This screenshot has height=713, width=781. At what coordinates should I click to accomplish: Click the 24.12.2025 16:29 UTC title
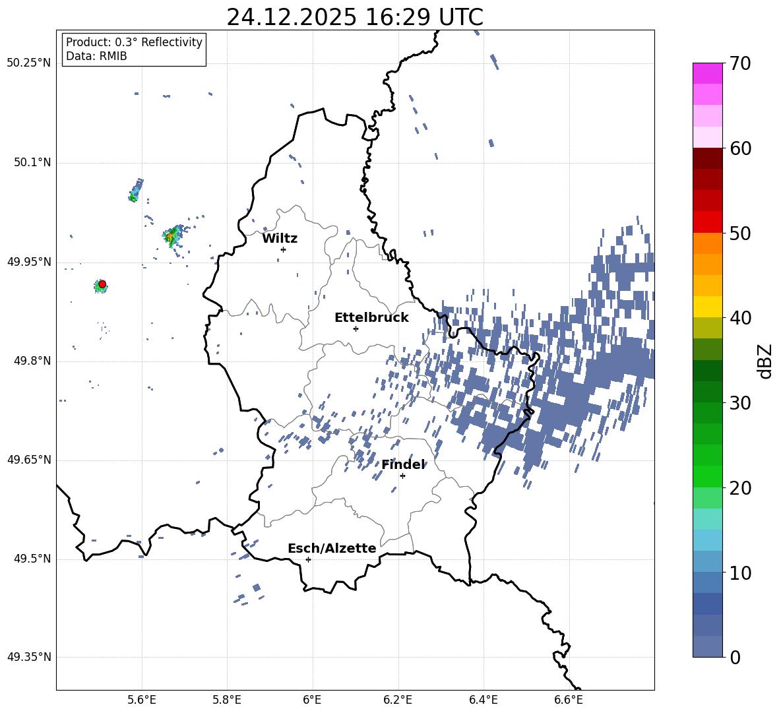pos(355,17)
